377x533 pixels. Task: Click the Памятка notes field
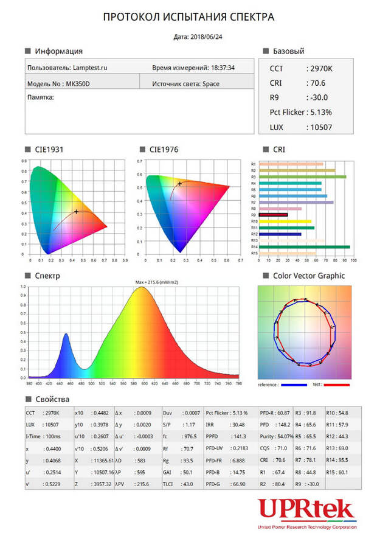point(139,111)
